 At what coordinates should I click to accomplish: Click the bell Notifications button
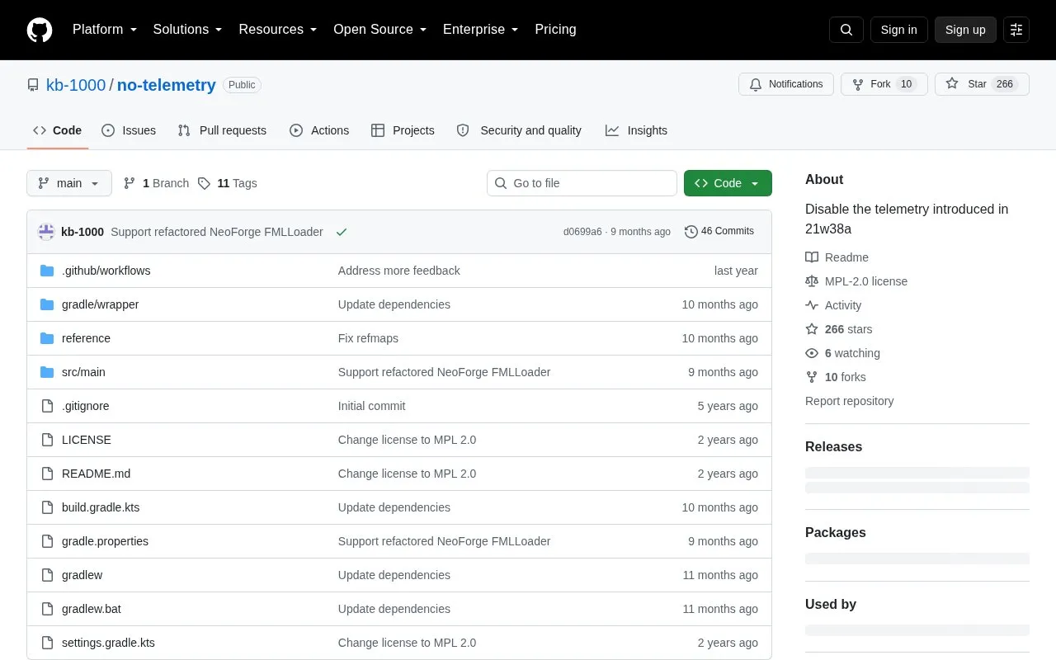(x=786, y=84)
